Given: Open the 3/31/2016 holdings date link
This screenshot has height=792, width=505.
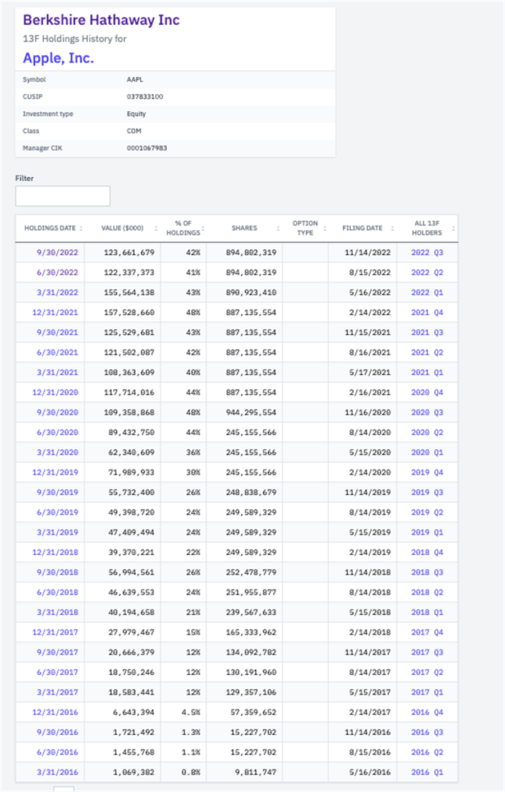Looking at the screenshot, I should [57, 772].
